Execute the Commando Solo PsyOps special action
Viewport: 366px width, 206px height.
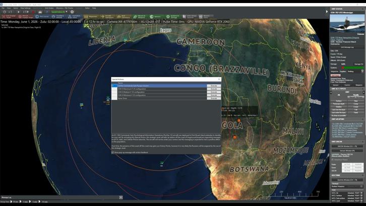click(214, 86)
